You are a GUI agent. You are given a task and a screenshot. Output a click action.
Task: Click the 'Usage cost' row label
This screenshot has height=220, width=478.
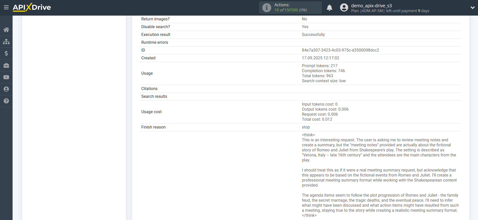click(x=151, y=112)
